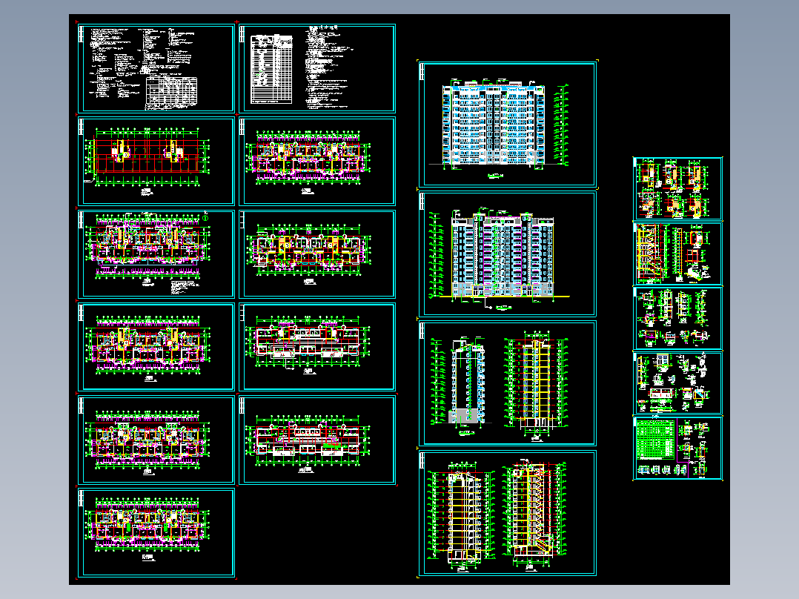This screenshot has height=599, width=799.
Task: Select the tall white schedule table grid
Action: (271, 70)
